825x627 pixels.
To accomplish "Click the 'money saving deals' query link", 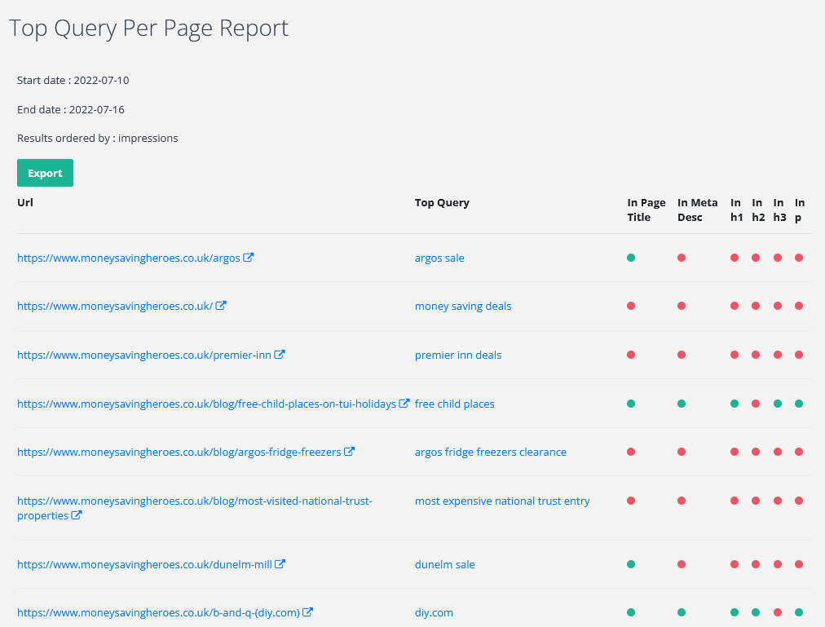I will [463, 307].
